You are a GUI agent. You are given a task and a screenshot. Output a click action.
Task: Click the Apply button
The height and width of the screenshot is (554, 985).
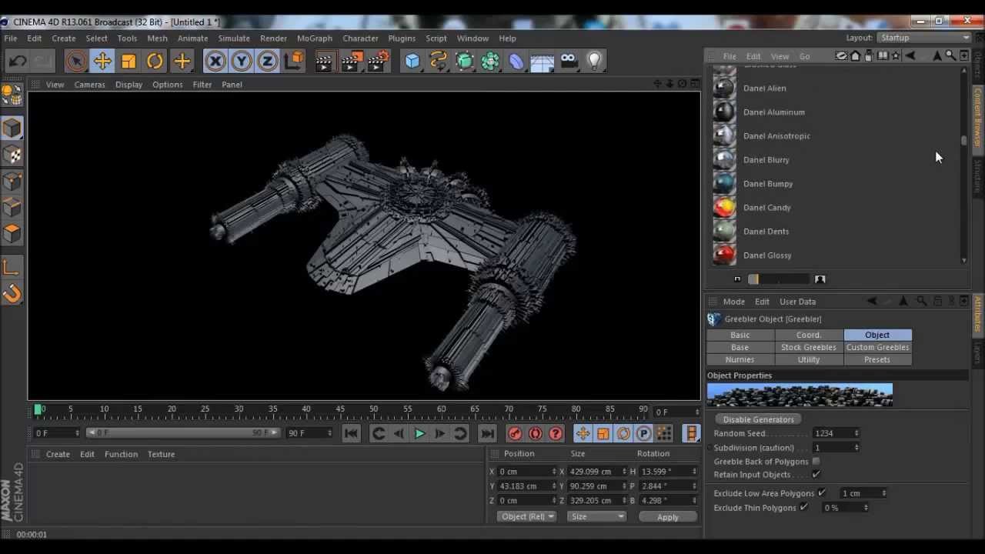(x=668, y=517)
